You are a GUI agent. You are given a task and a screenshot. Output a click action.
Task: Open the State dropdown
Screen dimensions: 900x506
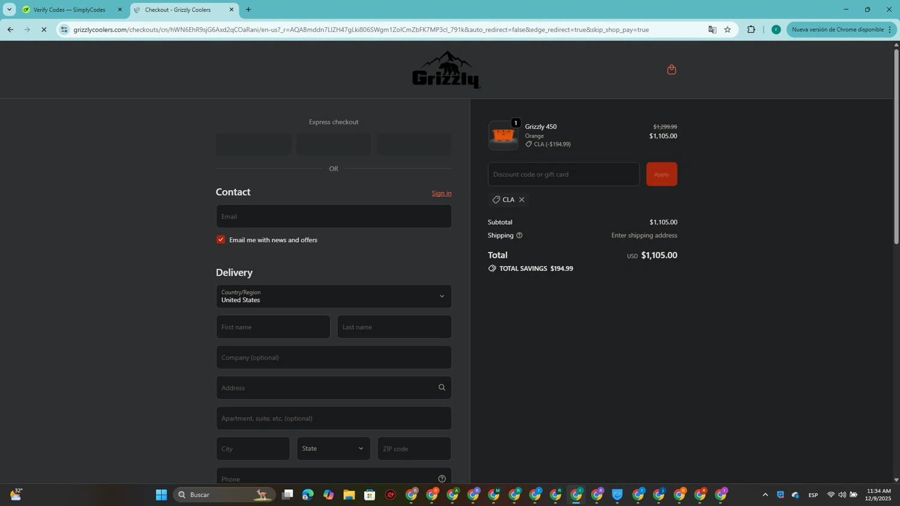tap(334, 448)
